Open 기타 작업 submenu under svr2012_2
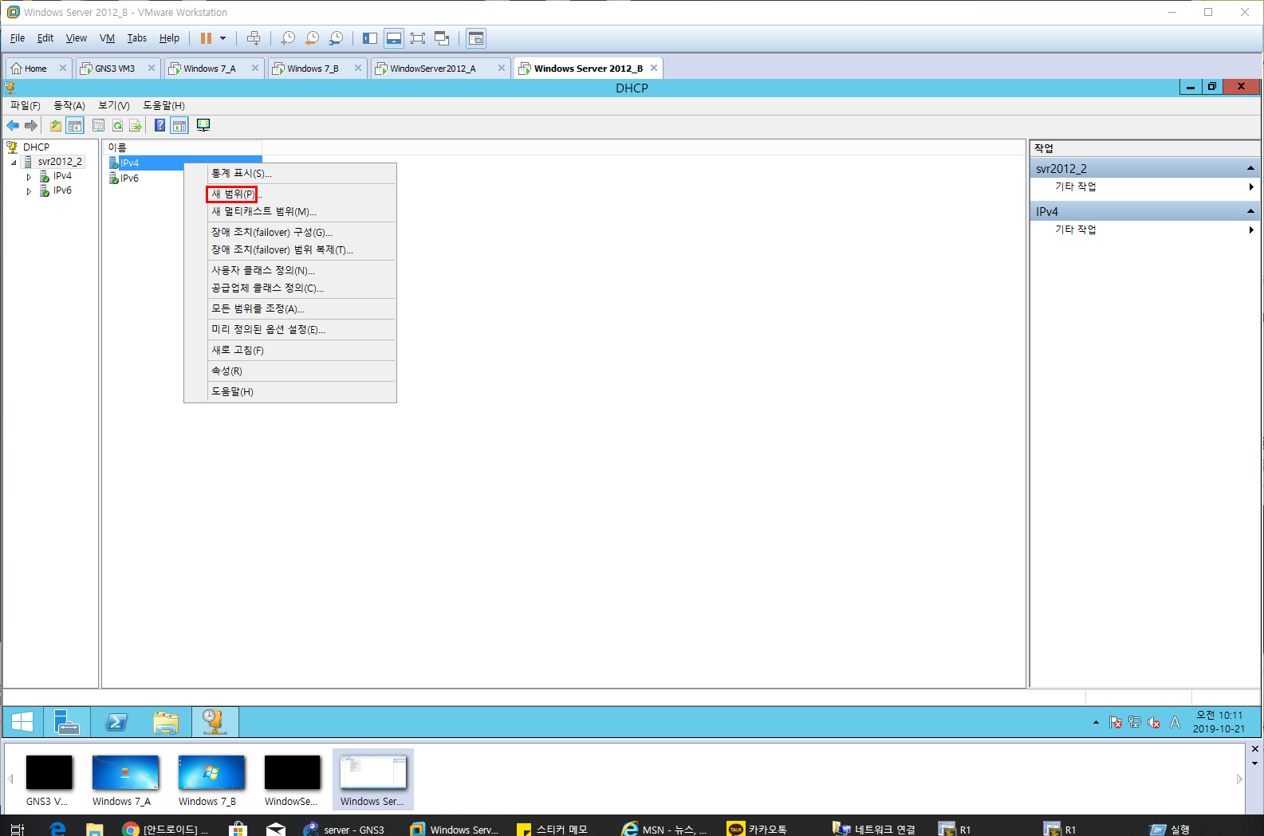Screen dimensions: 1264x836 1145,186
